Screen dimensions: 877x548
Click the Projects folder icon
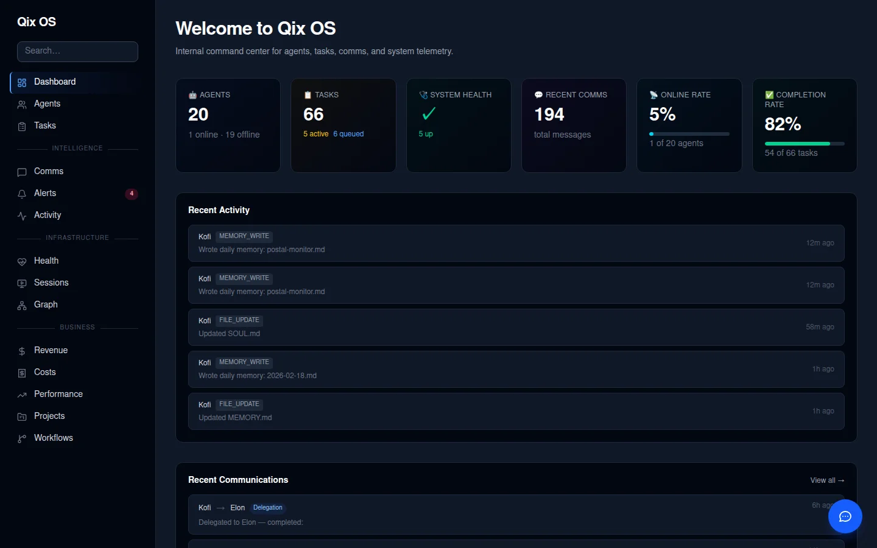click(x=22, y=416)
